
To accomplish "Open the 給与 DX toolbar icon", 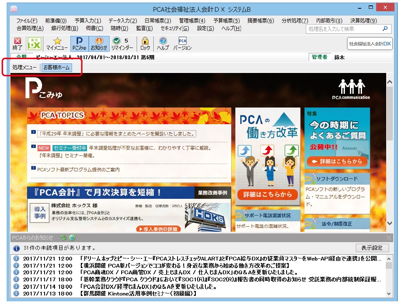I will coord(34,43).
